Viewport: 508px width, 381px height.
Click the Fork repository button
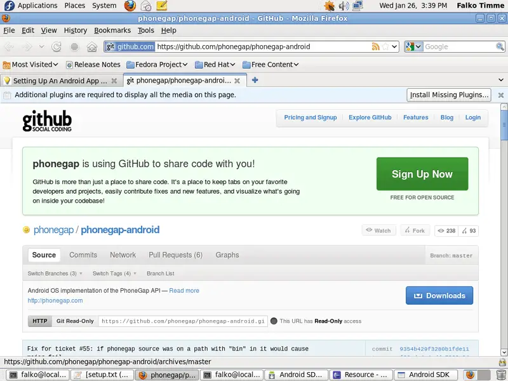click(x=415, y=231)
